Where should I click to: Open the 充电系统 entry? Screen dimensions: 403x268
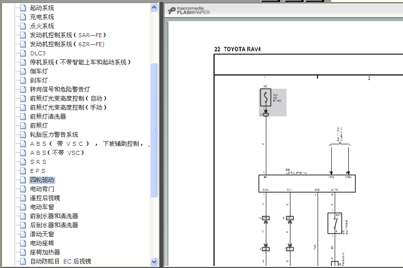click(x=42, y=17)
